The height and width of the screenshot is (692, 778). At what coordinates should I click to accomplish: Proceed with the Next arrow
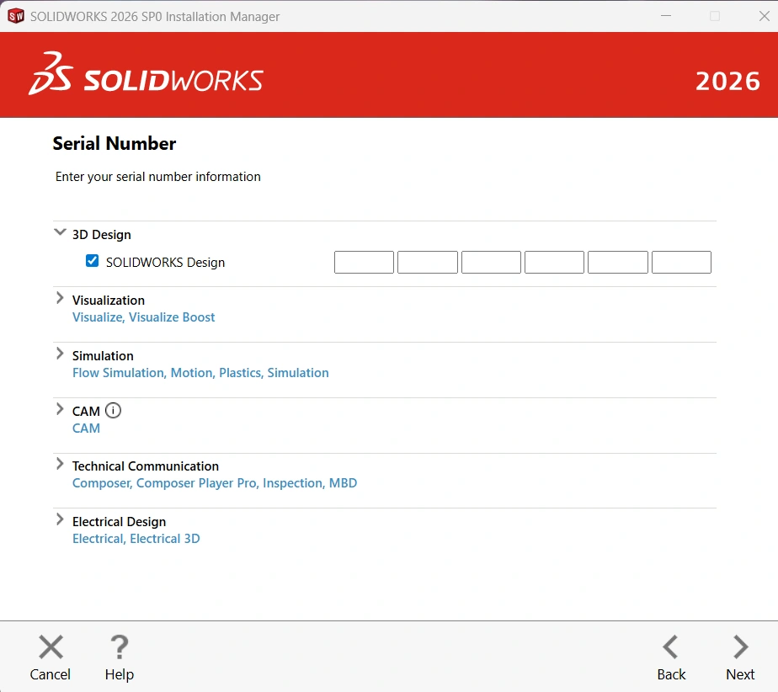pyautogui.click(x=740, y=647)
